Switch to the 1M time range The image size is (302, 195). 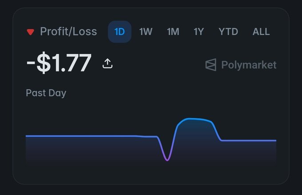[173, 32]
